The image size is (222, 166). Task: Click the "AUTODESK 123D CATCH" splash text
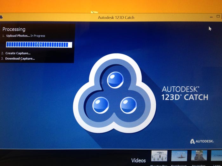point(185,93)
